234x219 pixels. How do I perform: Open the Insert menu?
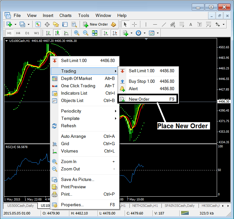[x=48, y=15]
